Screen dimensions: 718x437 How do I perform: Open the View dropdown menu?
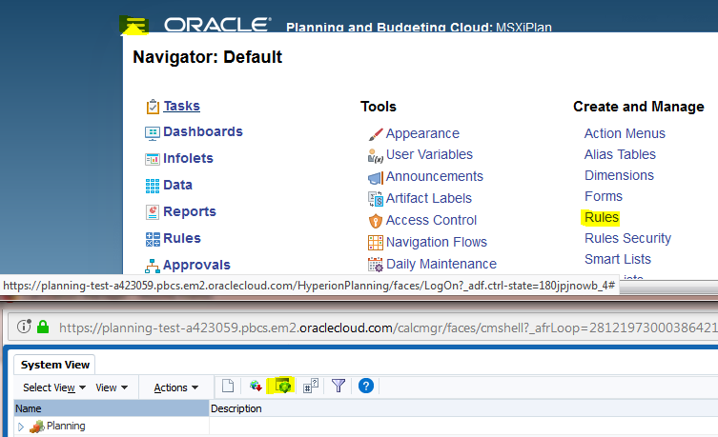click(x=112, y=387)
